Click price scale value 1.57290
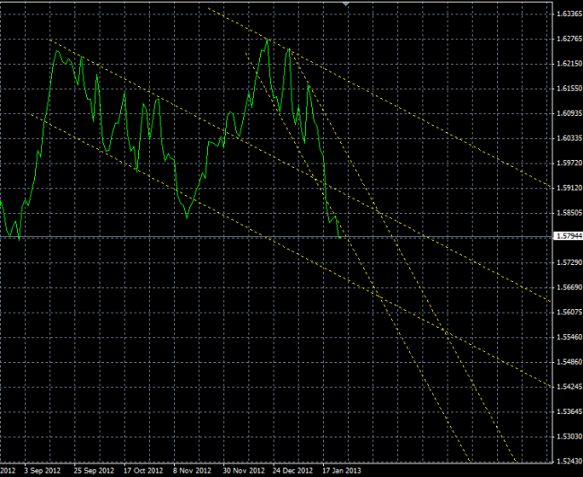583x477 pixels. [x=569, y=263]
